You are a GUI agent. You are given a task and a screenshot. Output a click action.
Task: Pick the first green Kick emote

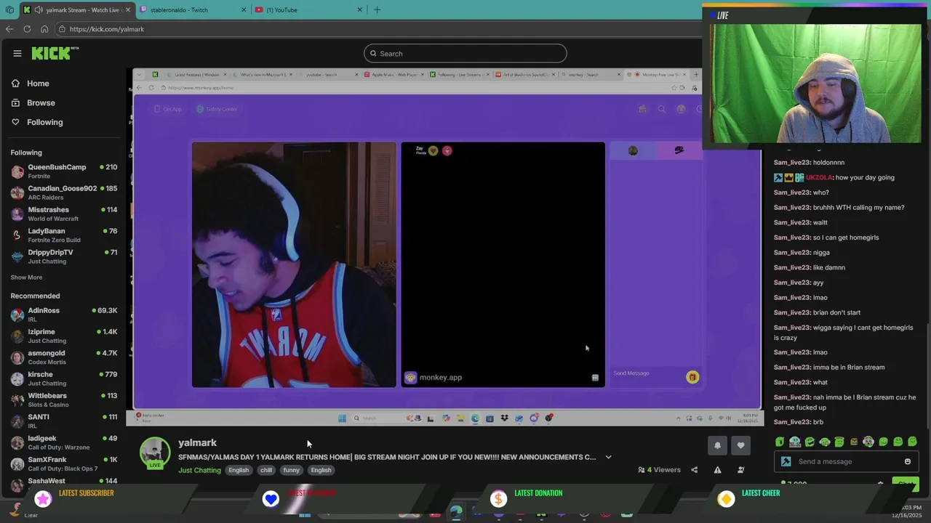780,442
